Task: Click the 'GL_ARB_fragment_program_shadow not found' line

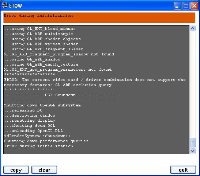Action: pyautogui.click(x=59, y=54)
